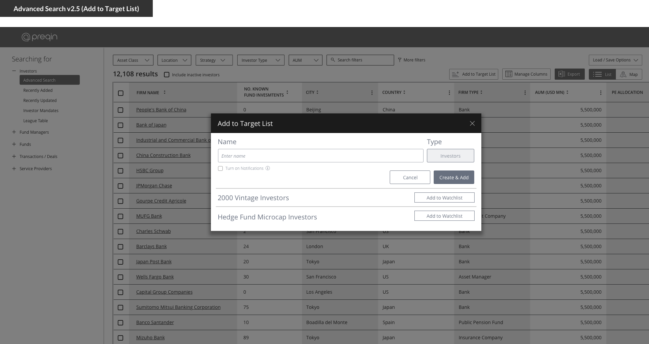Open Firm Type column options menu
649x344 pixels.
pos(525,92)
